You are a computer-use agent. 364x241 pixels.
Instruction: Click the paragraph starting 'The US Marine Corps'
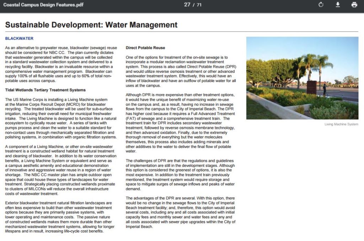61,118
